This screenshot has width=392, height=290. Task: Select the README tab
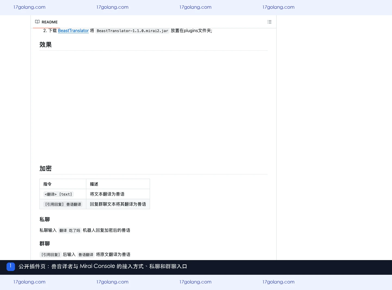point(46,22)
